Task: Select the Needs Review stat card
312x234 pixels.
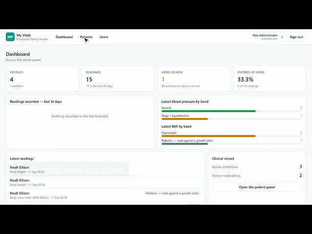Action: (194, 79)
